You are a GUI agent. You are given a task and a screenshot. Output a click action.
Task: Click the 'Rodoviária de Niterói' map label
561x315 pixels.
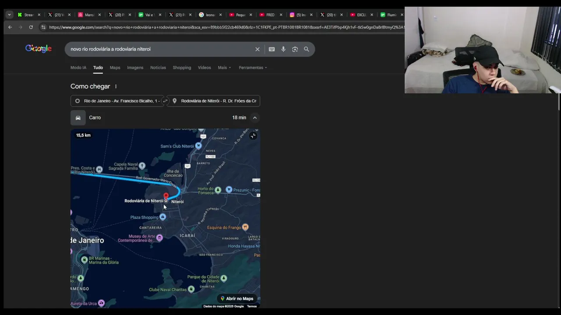coord(144,201)
